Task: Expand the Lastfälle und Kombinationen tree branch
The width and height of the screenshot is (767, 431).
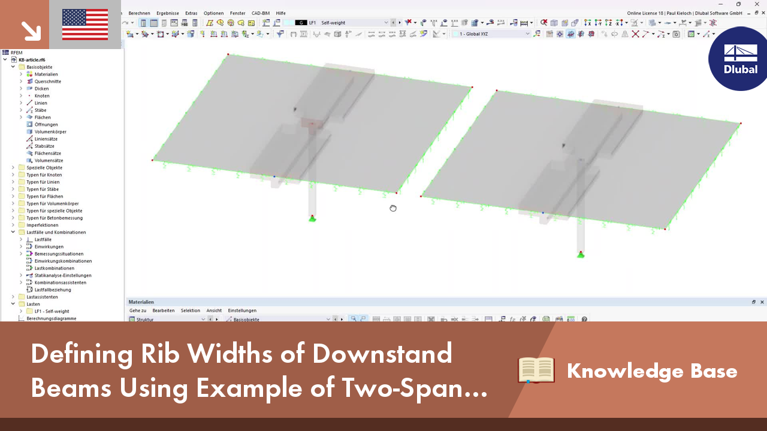Action: (x=13, y=232)
